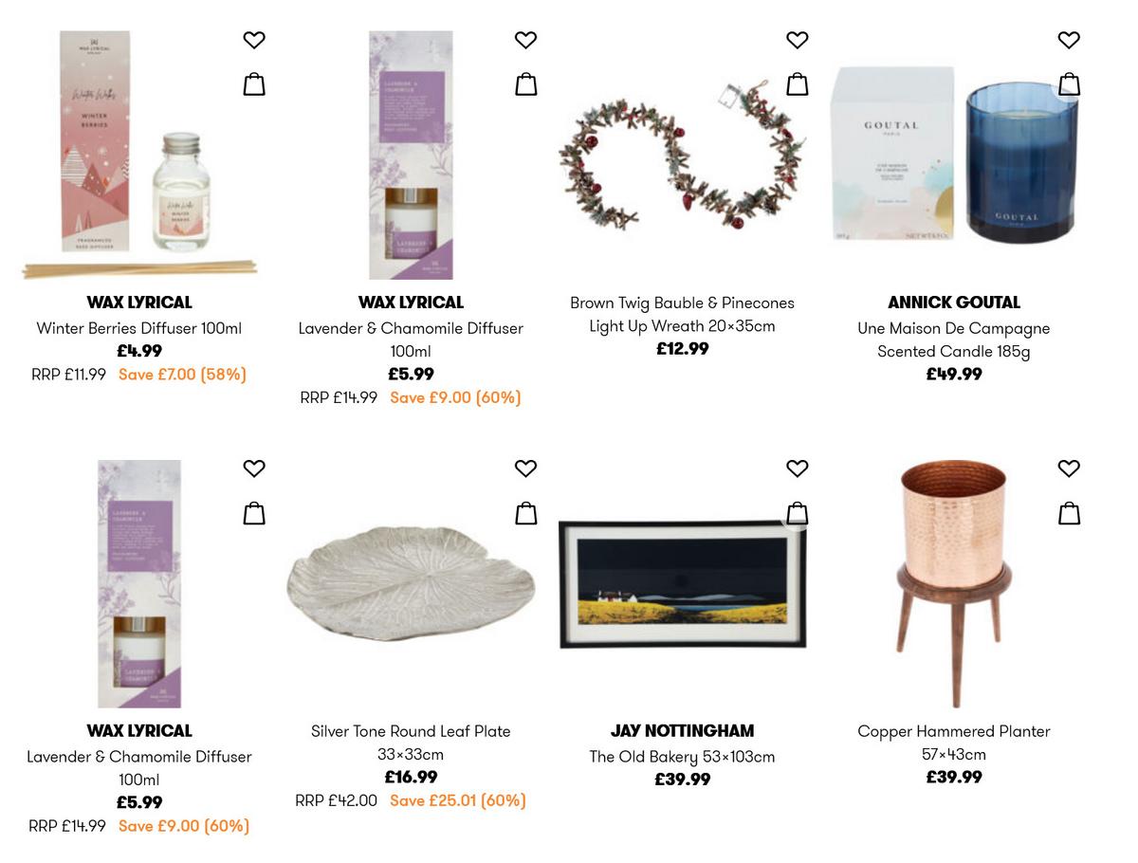The height and width of the screenshot is (863, 1138).
Task: Add The Old Bakery print to bag
Action: click(x=797, y=512)
